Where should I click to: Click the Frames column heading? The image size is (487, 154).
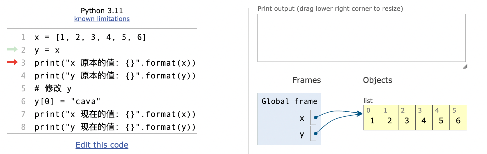(x=306, y=80)
